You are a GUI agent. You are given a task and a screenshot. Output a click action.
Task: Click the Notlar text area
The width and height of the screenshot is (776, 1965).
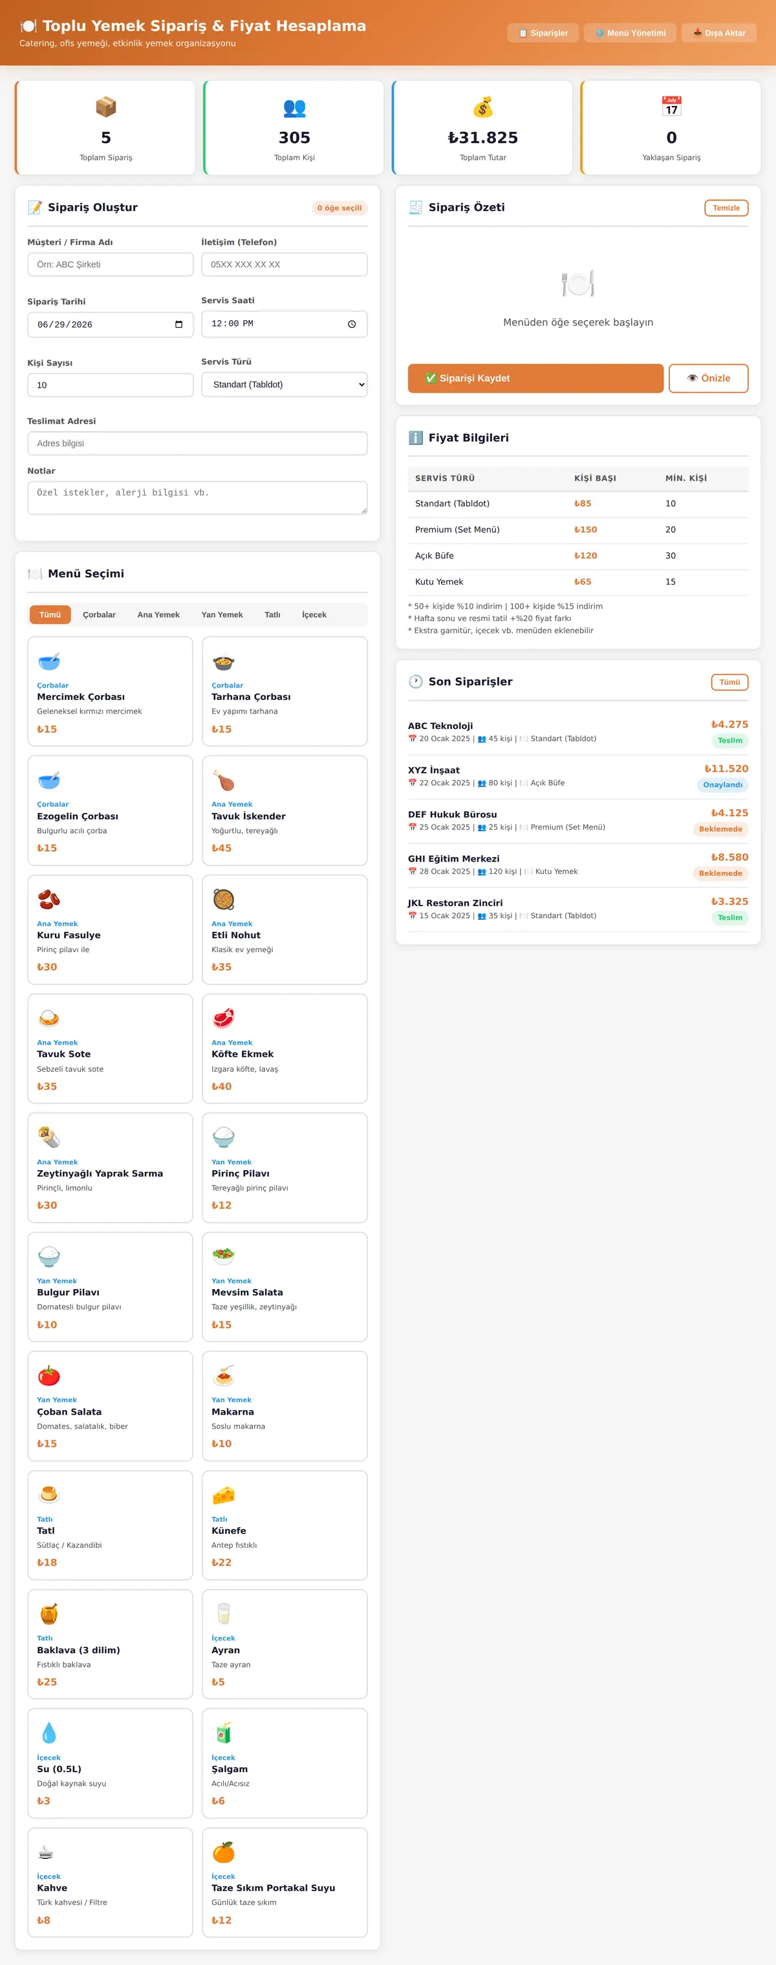click(x=197, y=497)
